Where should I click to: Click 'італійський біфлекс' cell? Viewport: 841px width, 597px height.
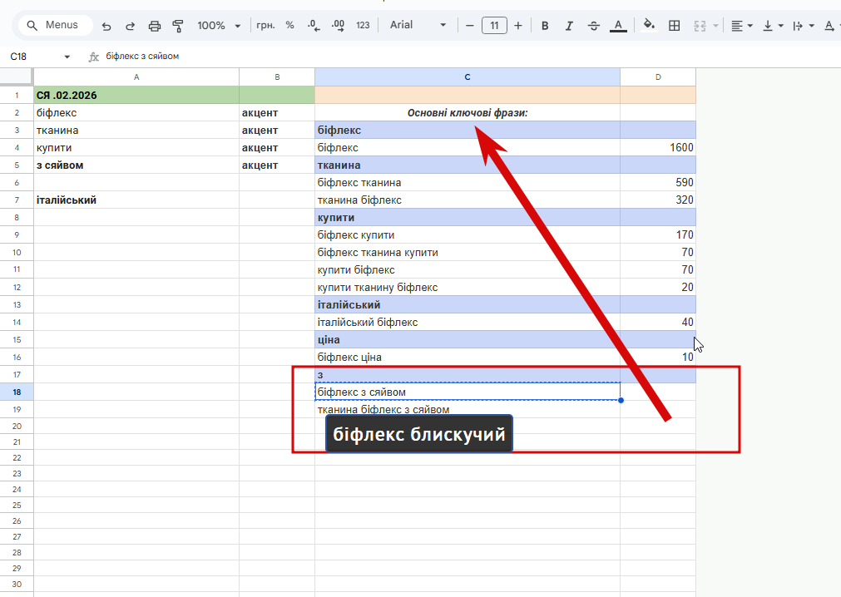tap(467, 322)
